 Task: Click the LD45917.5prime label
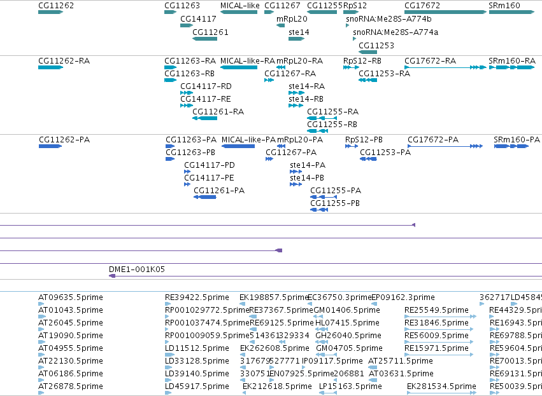tap(197, 386)
